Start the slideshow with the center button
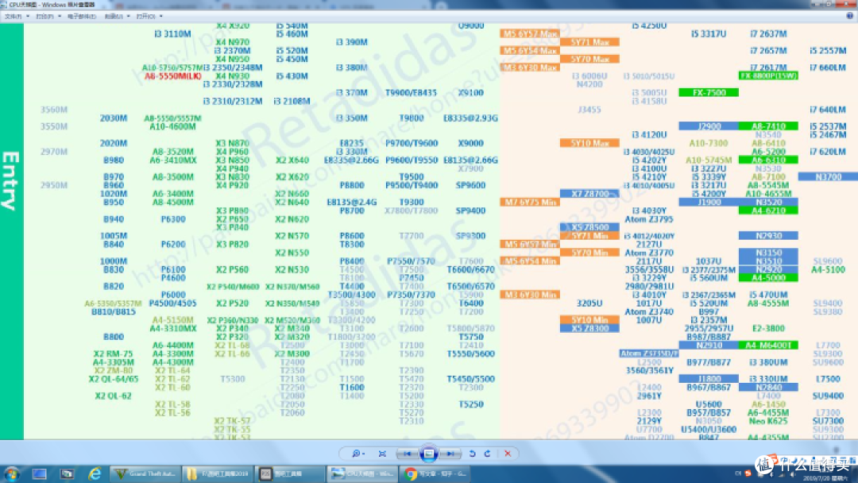This screenshot has width=858, height=483. click(429, 454)
